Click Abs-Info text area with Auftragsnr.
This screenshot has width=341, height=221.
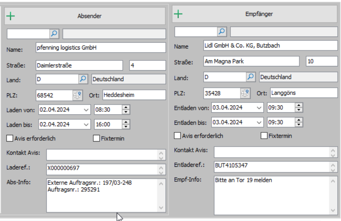[x=106, y=195]
